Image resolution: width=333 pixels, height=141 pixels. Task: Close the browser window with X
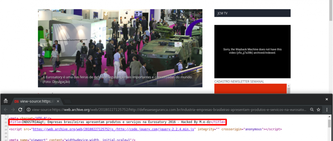click(327, 99)
